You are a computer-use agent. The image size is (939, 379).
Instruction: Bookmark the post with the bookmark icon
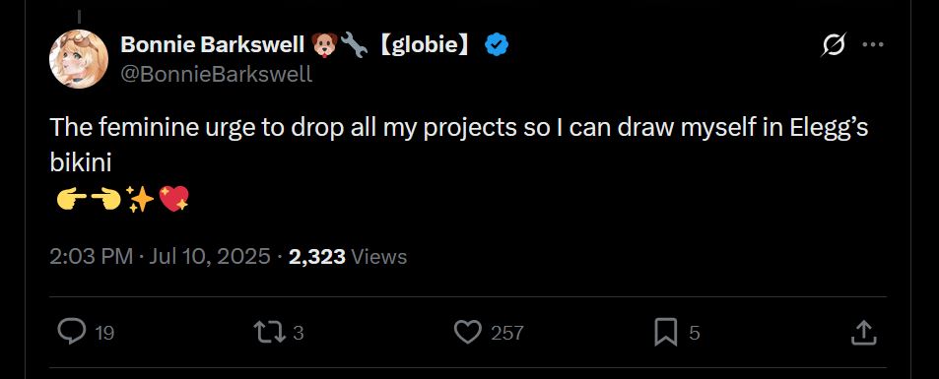click(x=665, y=333)
